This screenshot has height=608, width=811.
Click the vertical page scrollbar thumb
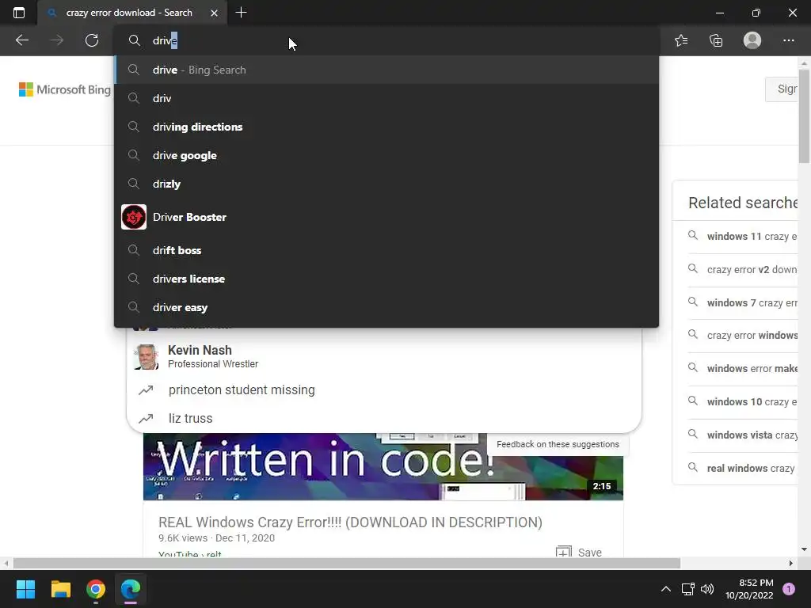(x=804, y=116)
